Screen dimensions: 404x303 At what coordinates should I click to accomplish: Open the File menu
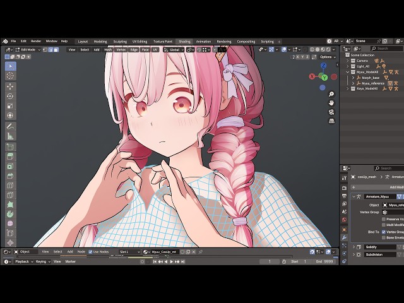[x=13, y=41]
